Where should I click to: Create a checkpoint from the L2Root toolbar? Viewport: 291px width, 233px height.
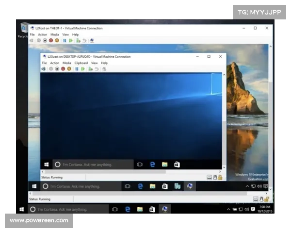point(78,41)
